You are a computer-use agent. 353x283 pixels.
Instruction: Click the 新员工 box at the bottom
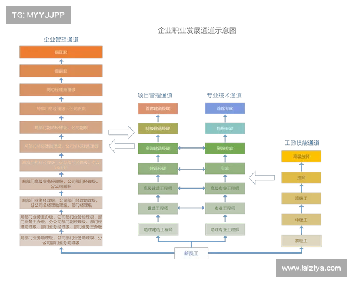191,254
